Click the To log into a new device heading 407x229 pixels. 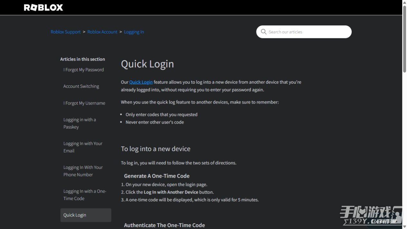click(156, 149)
